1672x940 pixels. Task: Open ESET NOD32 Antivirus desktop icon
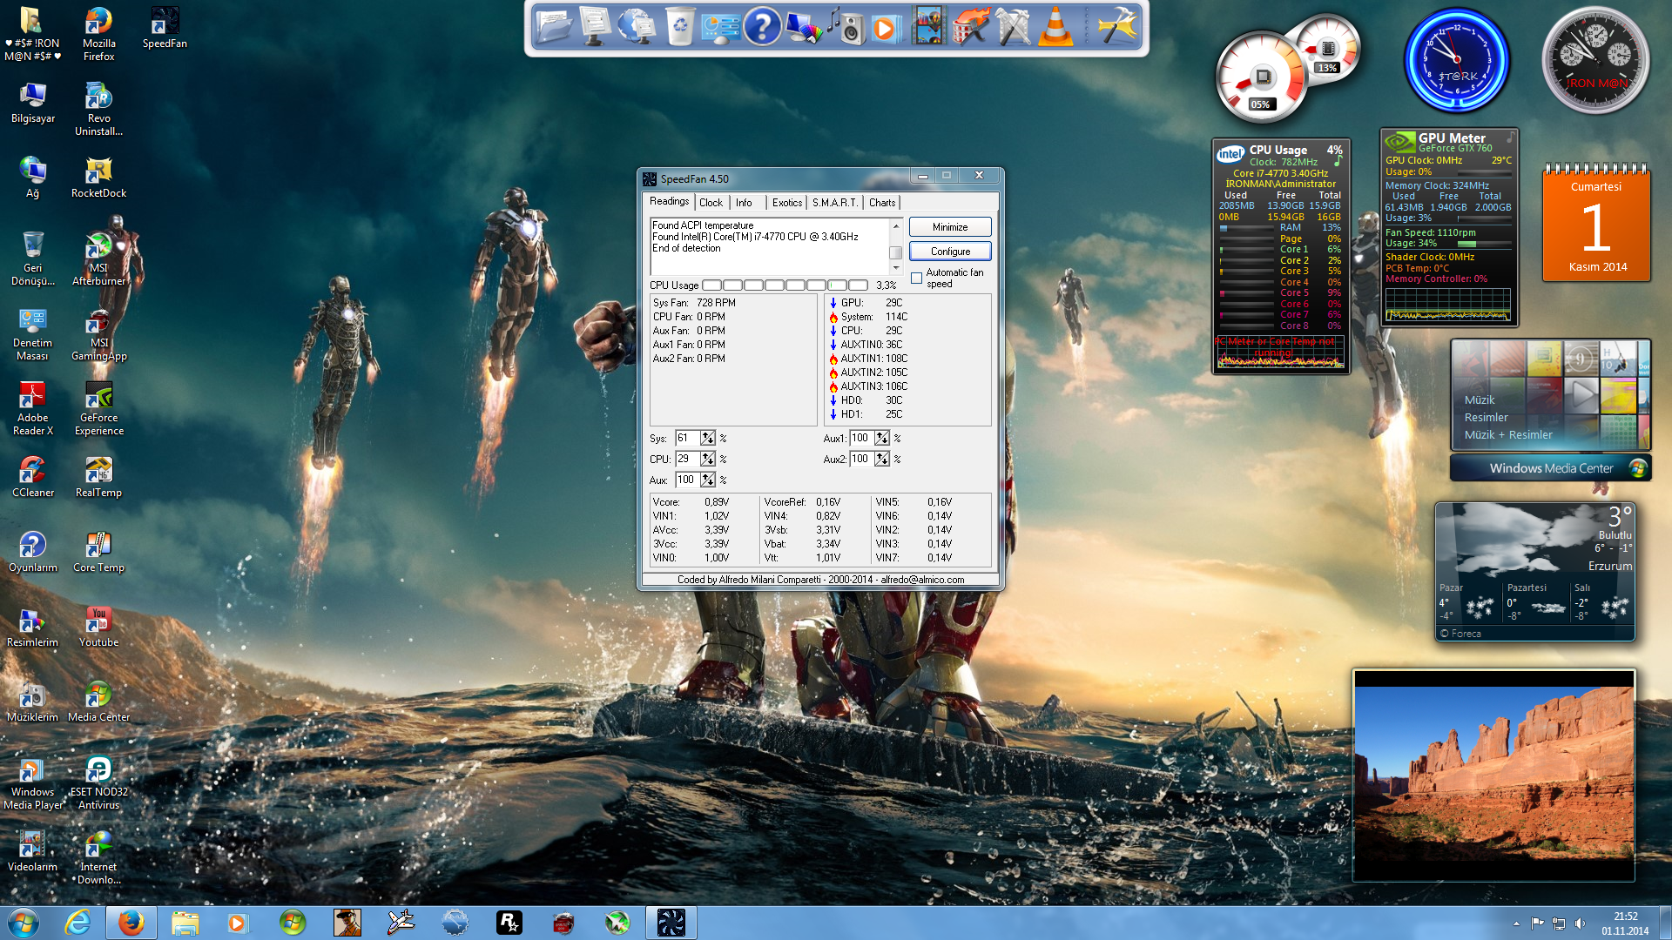[x=98, y=783]
